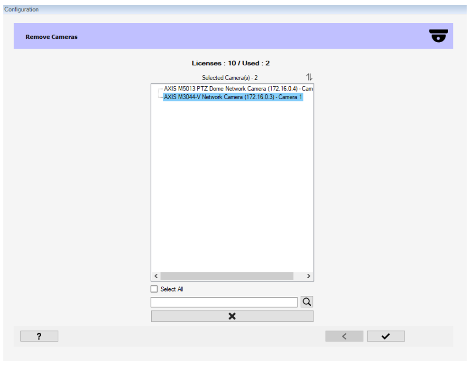Click the Configuration window title
This screenshot has height=365, width=470.
[22, 9]
